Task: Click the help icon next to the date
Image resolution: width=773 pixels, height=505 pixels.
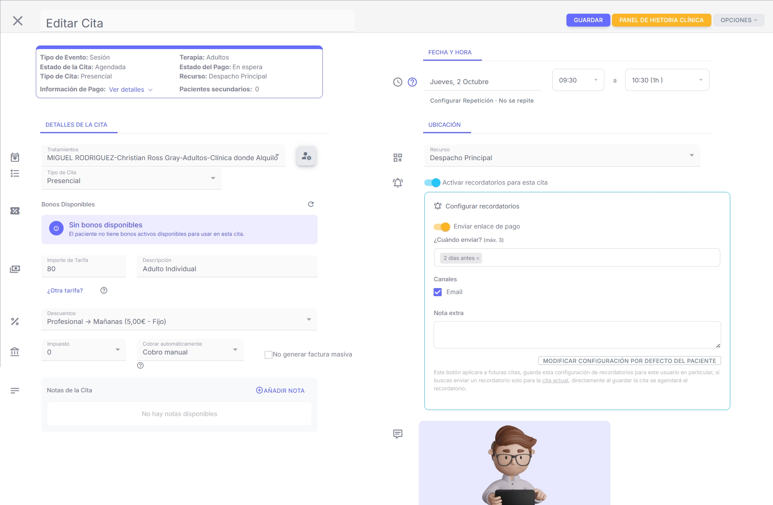Action: point(412,82)
